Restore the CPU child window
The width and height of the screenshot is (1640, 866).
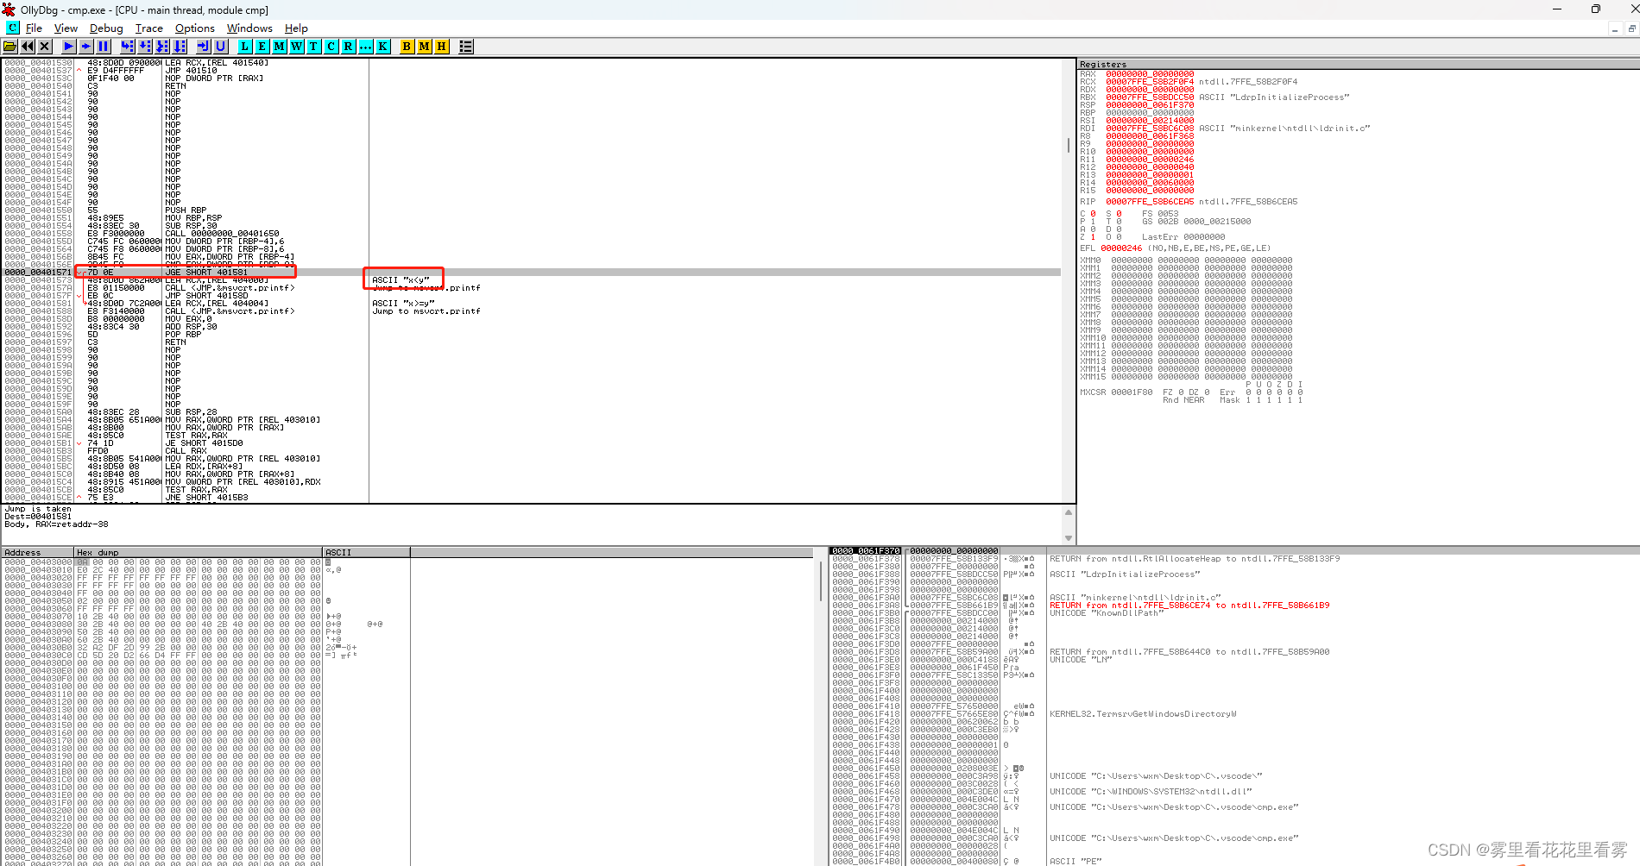click(1631, 28)
